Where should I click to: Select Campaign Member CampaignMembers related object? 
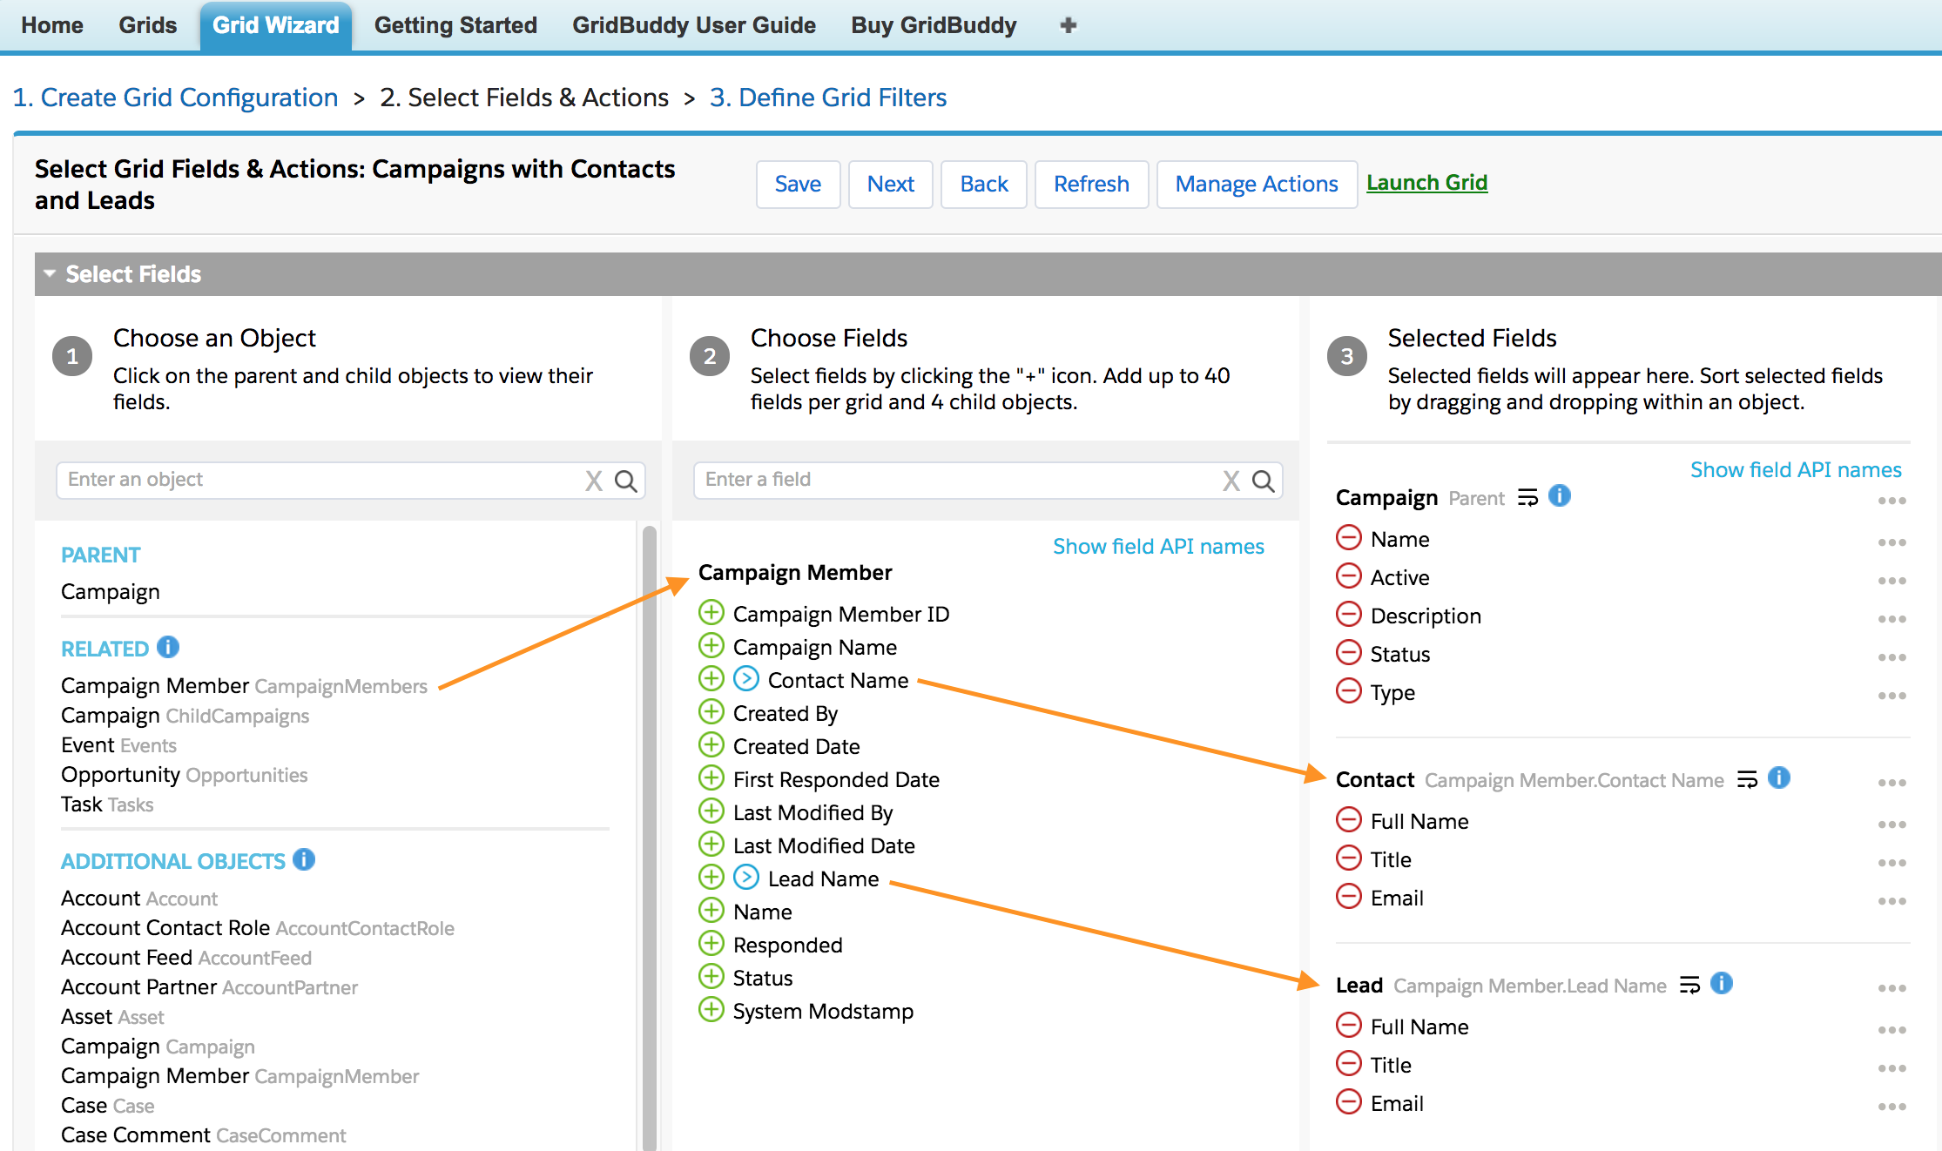point(244,686)
